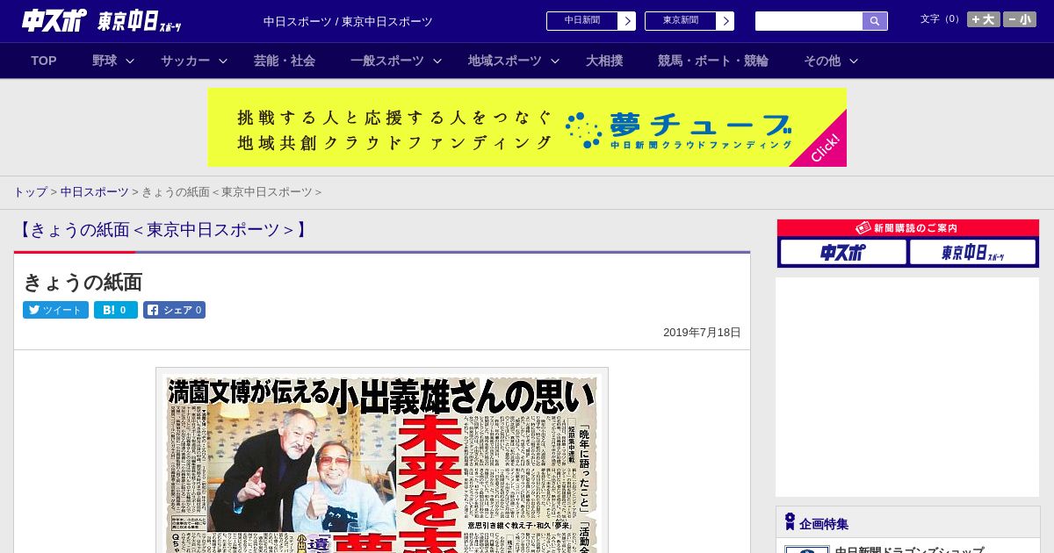The image size is (1054, 553).
Task: Click the 夢チューブ crowdfunding banner
Action: (527, 127)
